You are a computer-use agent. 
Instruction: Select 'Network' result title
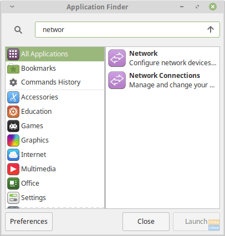point(144,54)
